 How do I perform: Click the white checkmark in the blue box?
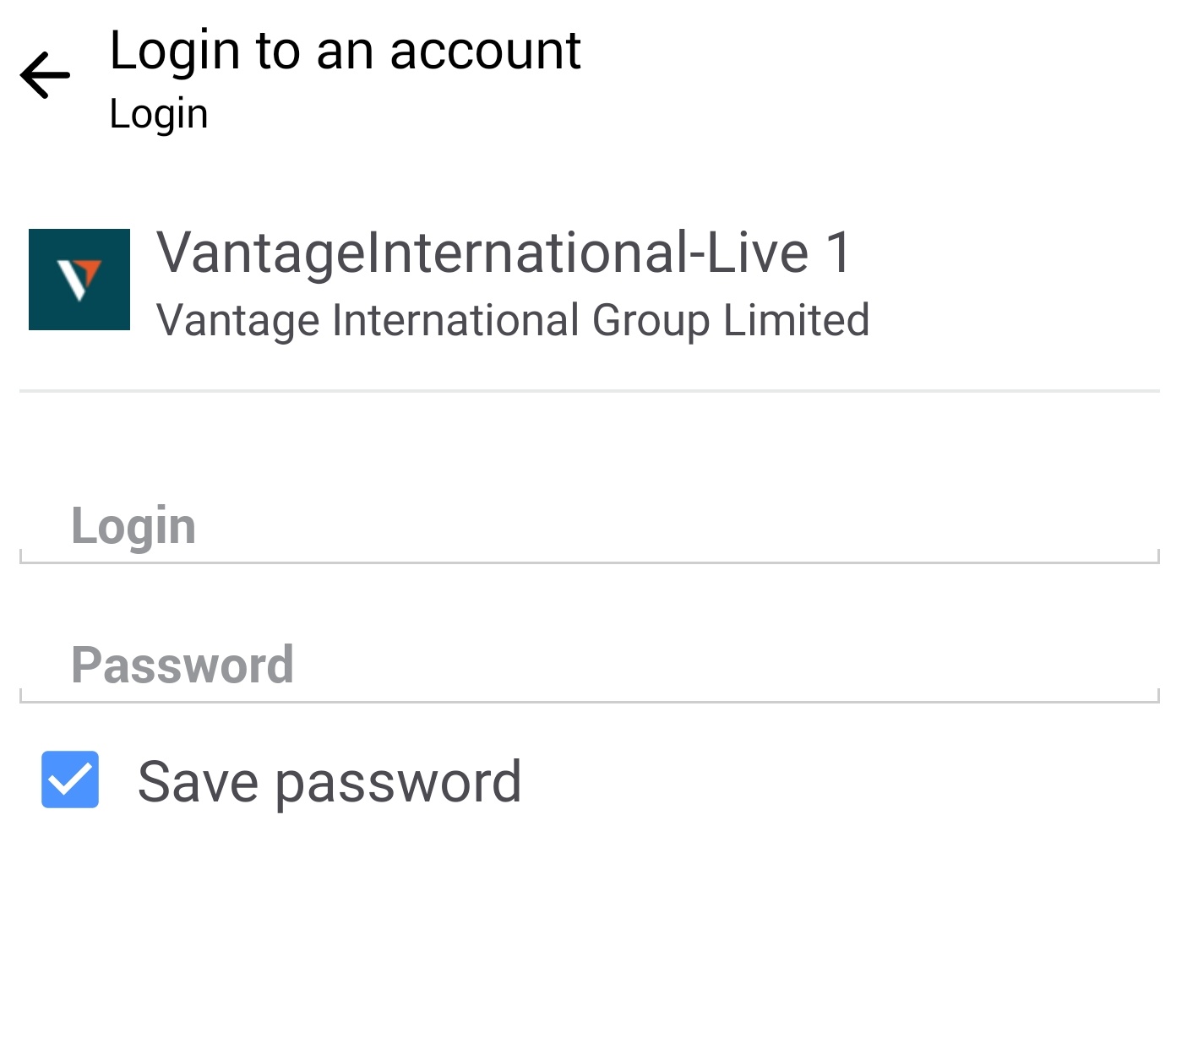pos(70,780)
